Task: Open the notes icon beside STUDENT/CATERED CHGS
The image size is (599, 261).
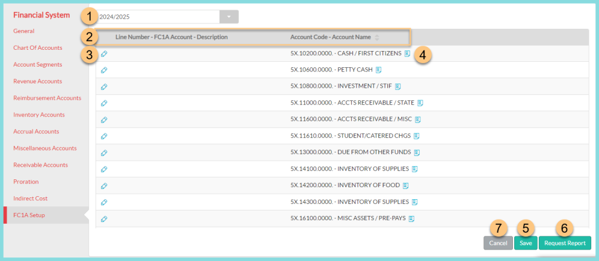Action: coord(416,136)
